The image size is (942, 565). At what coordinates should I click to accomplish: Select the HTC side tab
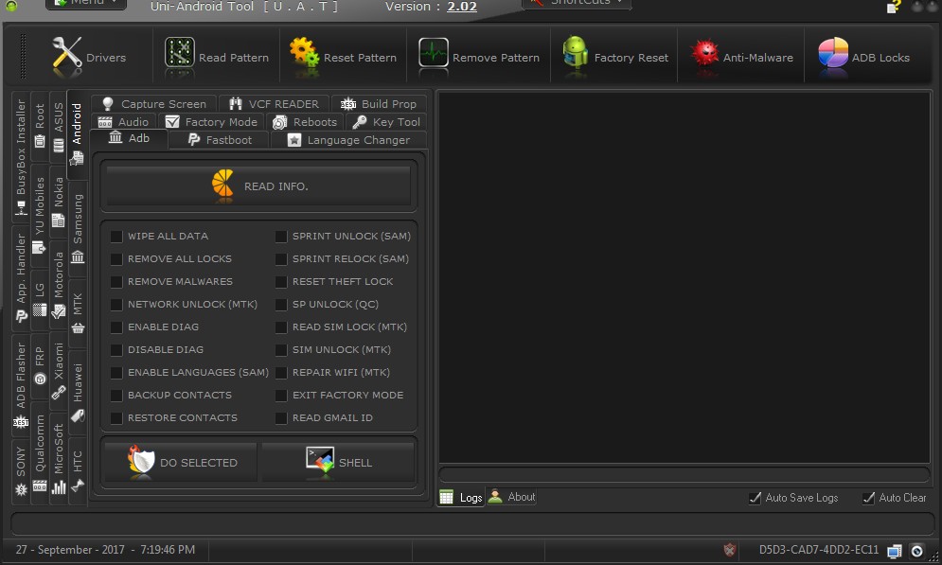click(x=78, y=471)
